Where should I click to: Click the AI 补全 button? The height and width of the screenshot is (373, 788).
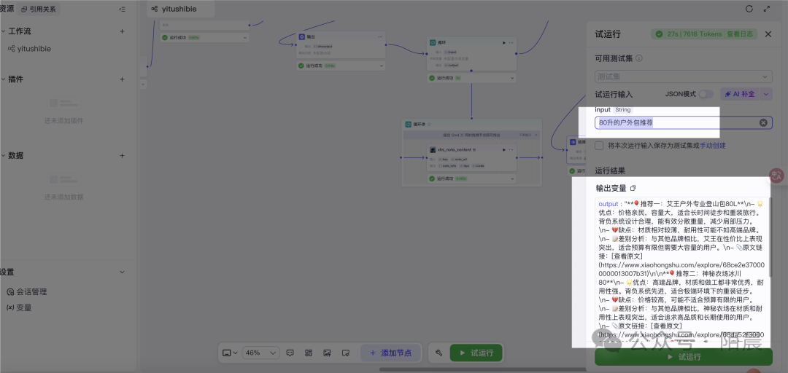[x=739, y=94]
